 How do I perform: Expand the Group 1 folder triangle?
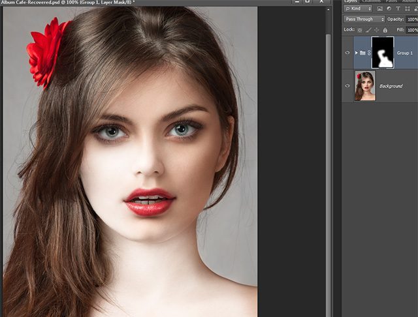[x=356, y=52]
